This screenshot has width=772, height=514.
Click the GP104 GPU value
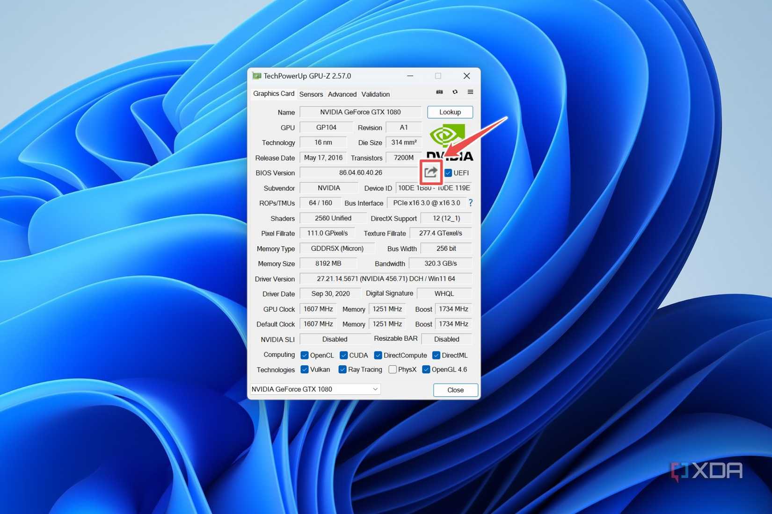pos(326,128)
